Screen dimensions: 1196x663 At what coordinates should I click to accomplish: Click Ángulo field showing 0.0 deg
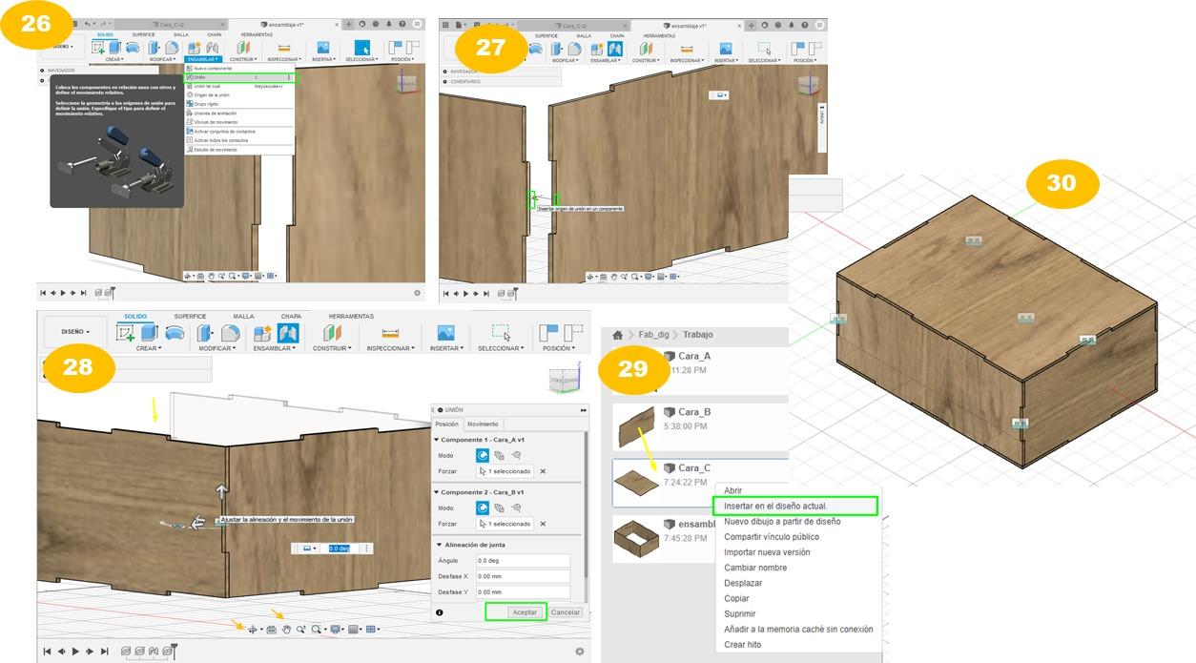pos(522,561)
